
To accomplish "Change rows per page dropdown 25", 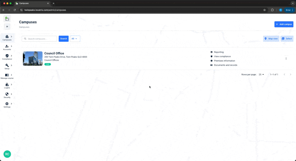I will coord(261,74).
